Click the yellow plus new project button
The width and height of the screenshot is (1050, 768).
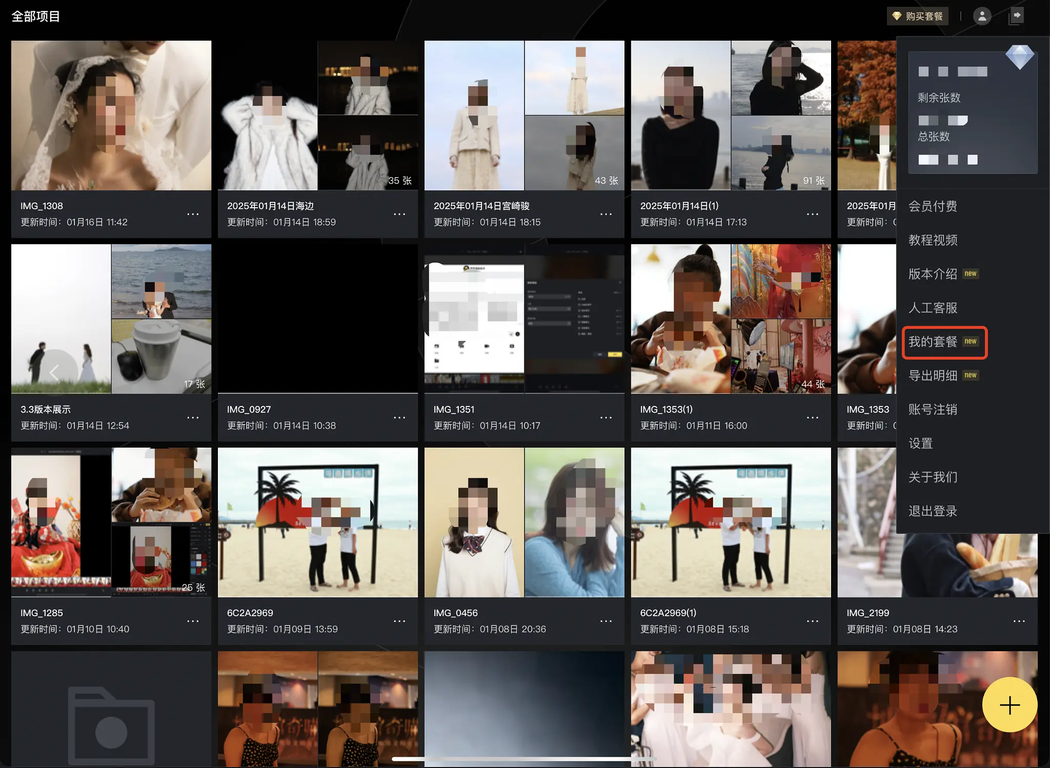point(1009,705)
